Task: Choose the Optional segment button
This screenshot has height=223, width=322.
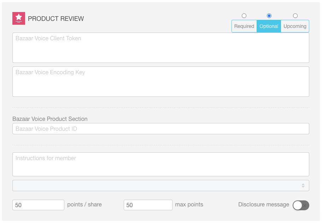Action: (269, 26)
